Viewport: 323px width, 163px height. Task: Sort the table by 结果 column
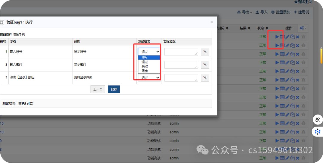[x=245, y=28]
